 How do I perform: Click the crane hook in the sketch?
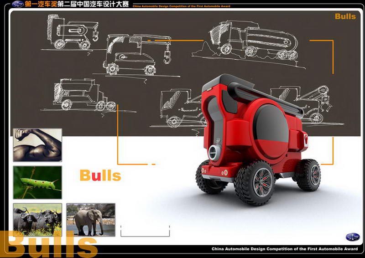click(x=167, y=57)
